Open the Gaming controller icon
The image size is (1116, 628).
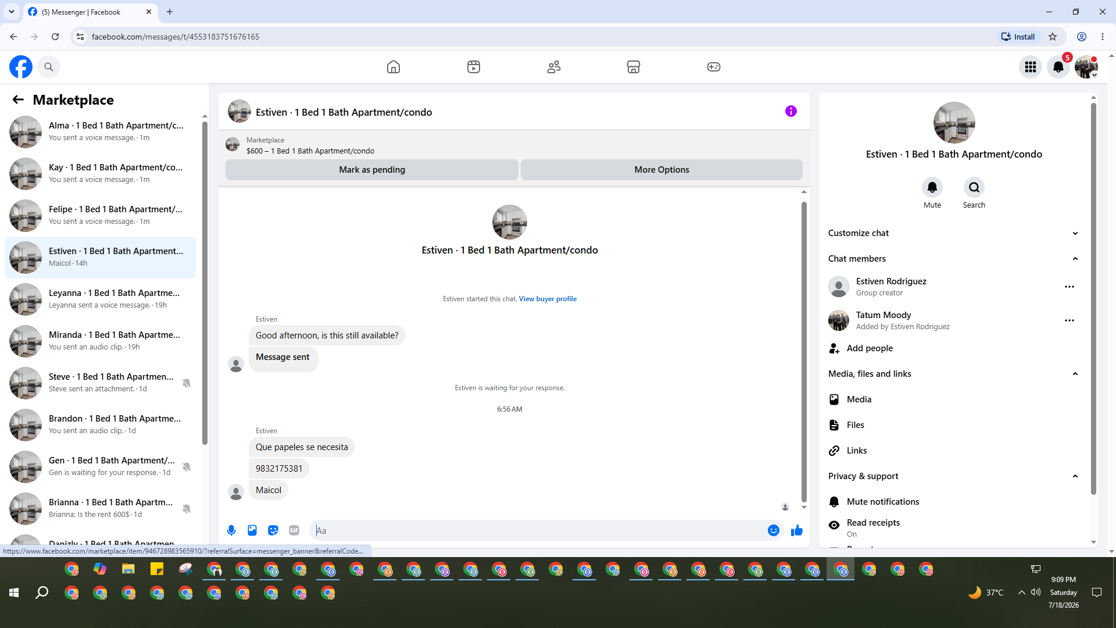click(714, 67)
